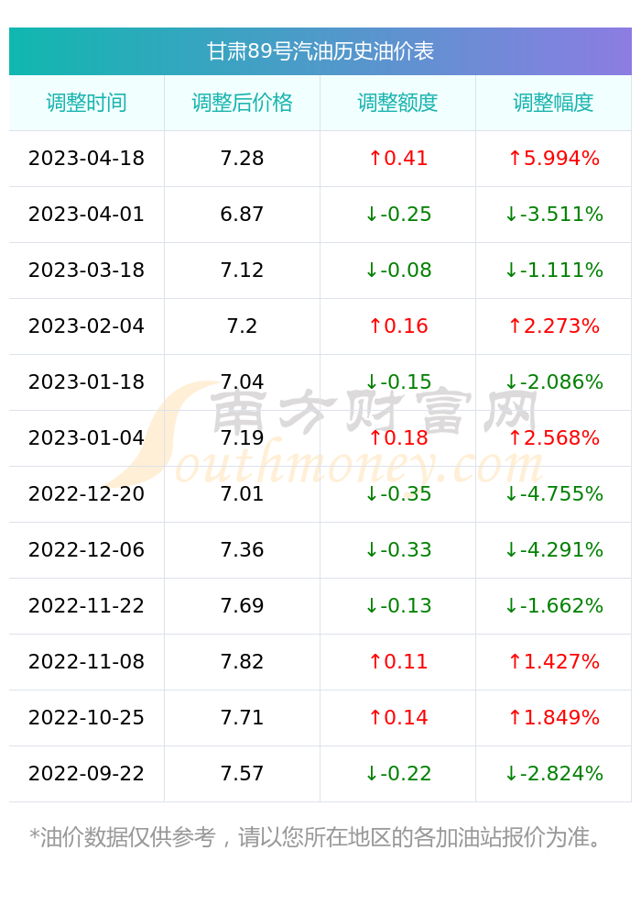Click the red ↑1.427% percentage
Viewport: 641px width, 917px height.
pyautogui.click(x=553, y=662)
